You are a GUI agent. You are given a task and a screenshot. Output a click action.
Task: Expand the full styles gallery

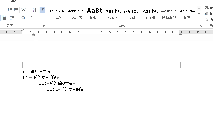(199, 19)
